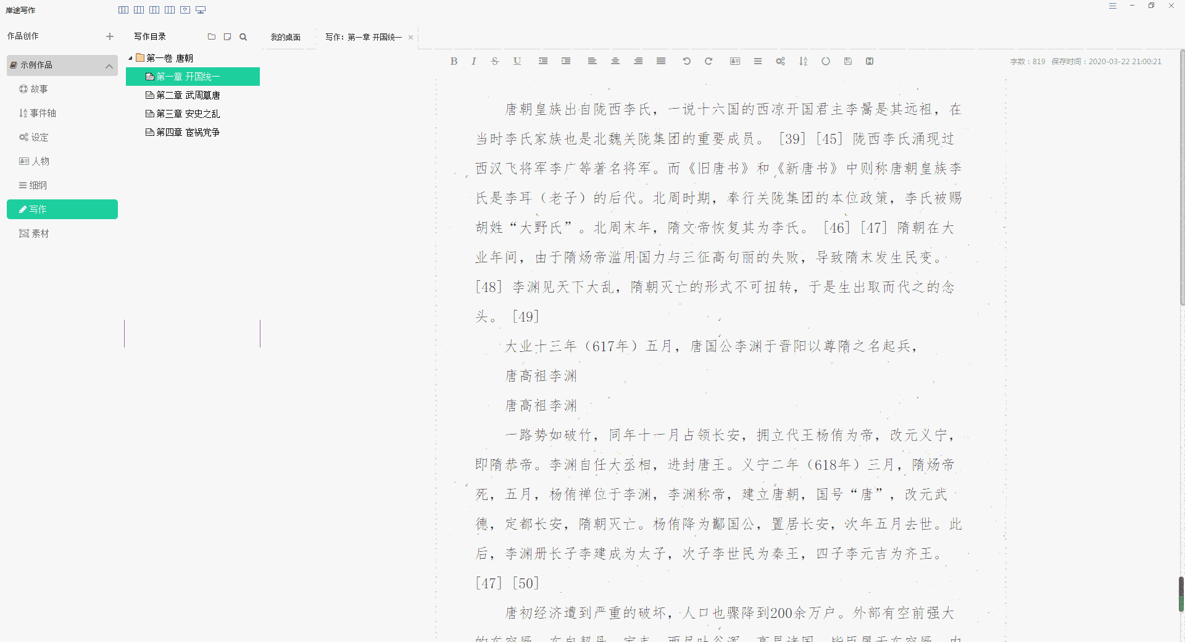Select the strikethrough formatting icon

494,61
